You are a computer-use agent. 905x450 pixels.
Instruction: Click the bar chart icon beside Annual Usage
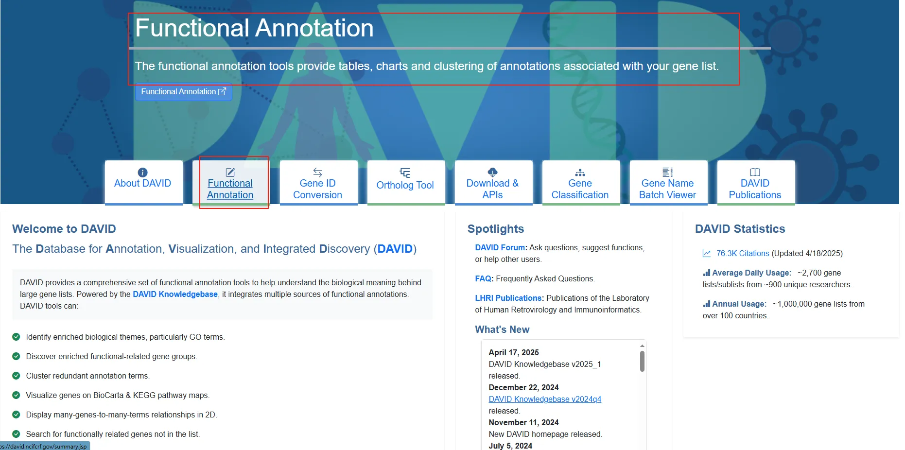(x=707, y=304)
